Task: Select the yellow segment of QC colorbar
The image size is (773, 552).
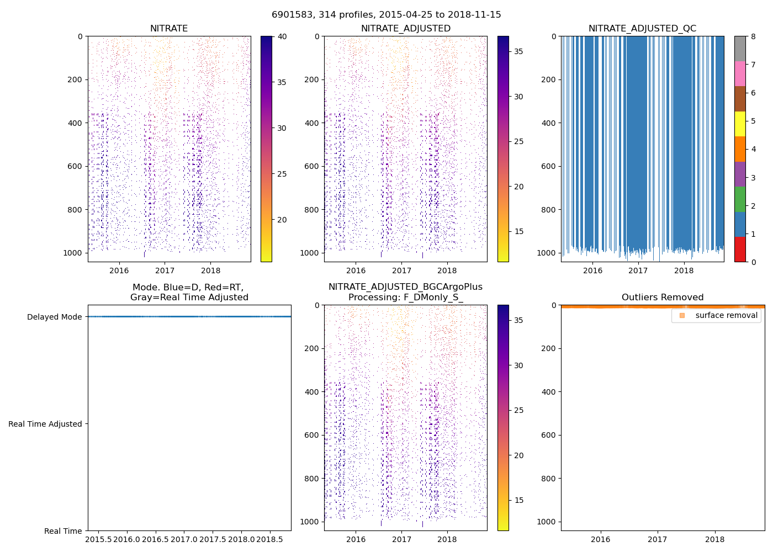Action: coord(740,124)
